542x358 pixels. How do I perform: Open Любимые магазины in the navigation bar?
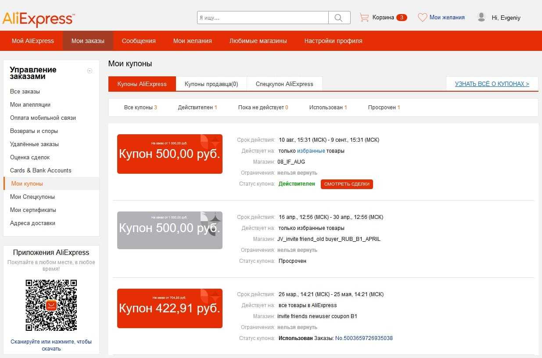pos(258,41)
